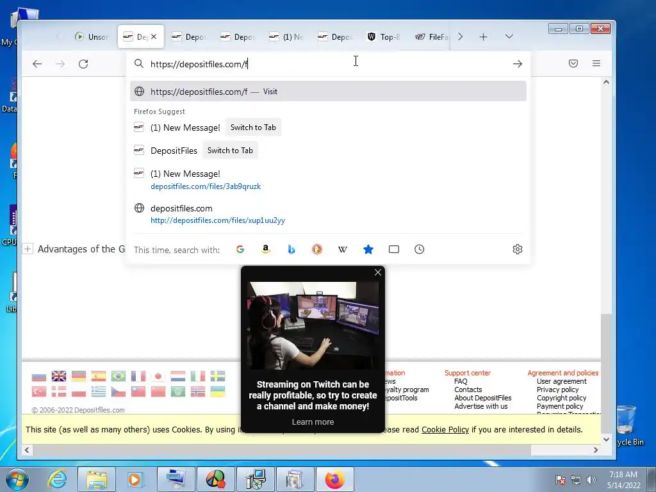
Task: Open Copyright policy footer link
Action: (x=561, y=398)
